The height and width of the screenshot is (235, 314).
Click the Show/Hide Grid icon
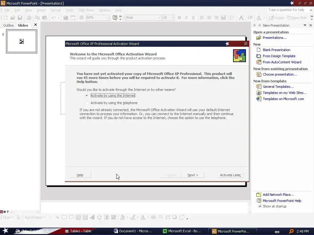82,17
